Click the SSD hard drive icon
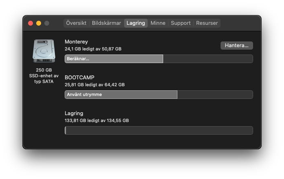 click(x=44, y=51)
